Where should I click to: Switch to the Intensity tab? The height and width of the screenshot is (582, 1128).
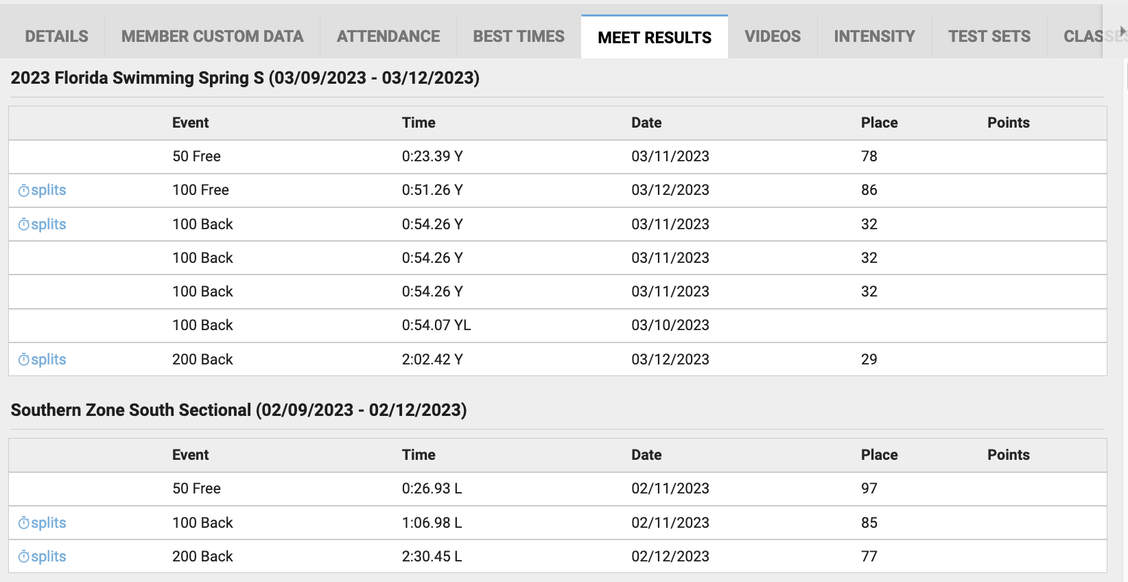pos(874,36)
